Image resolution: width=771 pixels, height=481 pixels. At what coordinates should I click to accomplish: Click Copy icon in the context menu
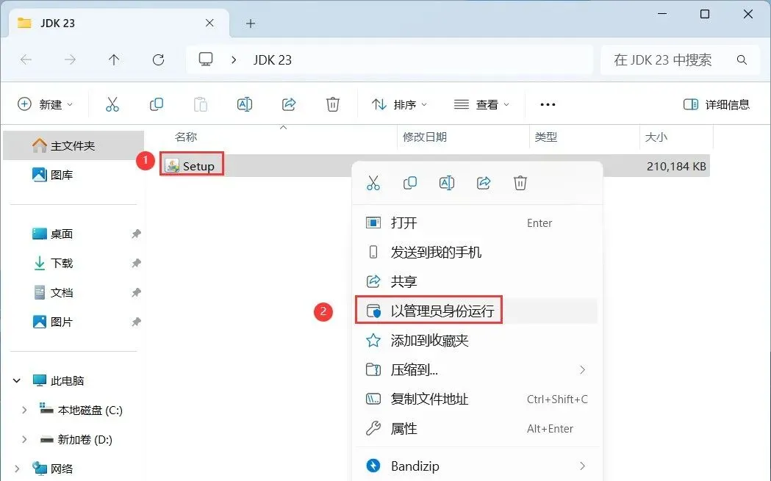409,184
